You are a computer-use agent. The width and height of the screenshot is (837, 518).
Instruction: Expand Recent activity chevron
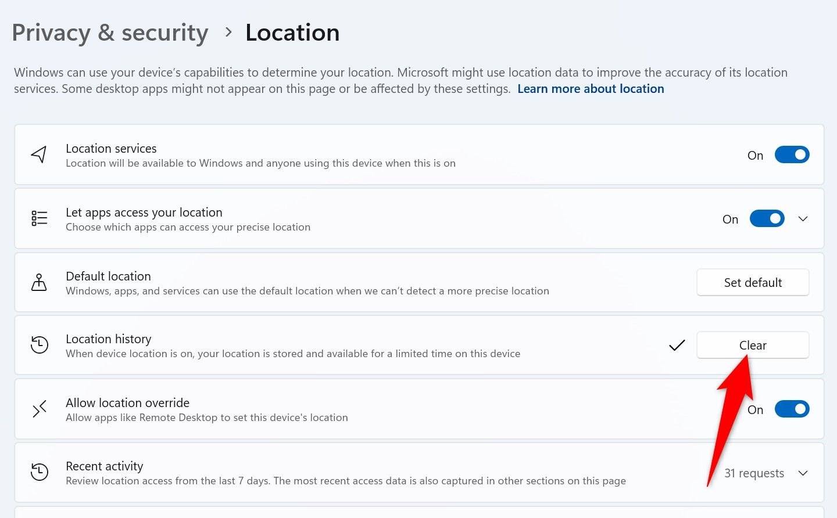803,473
